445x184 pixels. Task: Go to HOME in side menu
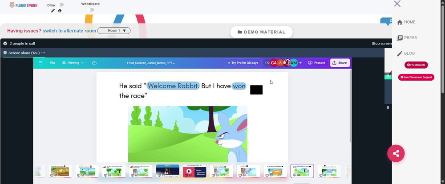coord(406,22)
